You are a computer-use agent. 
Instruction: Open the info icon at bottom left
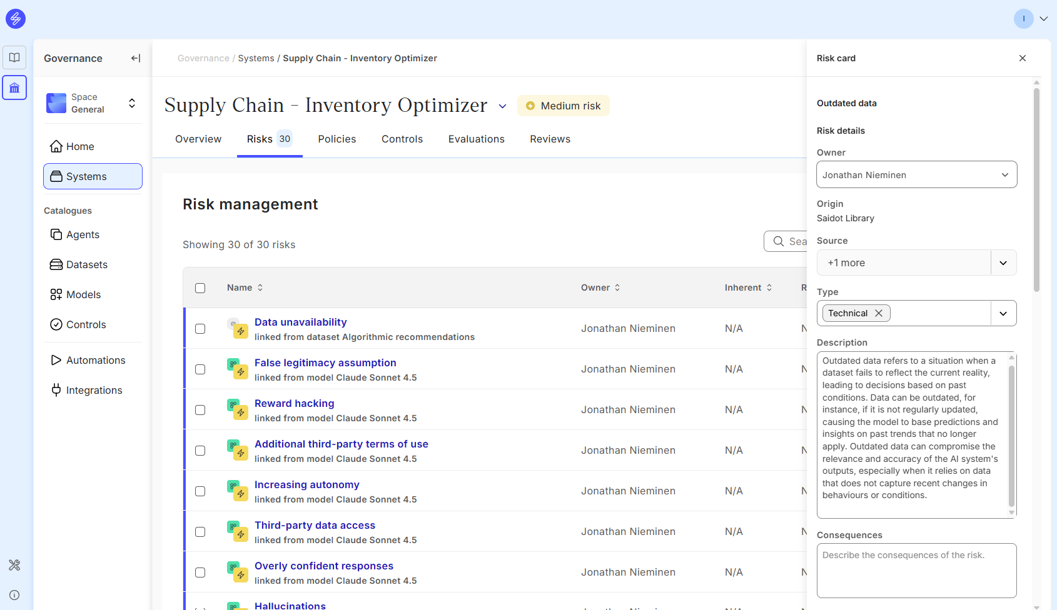point(14,595)
